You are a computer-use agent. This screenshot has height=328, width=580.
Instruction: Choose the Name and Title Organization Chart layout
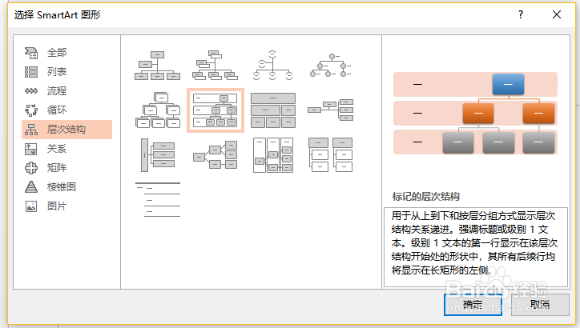[215, 66]
